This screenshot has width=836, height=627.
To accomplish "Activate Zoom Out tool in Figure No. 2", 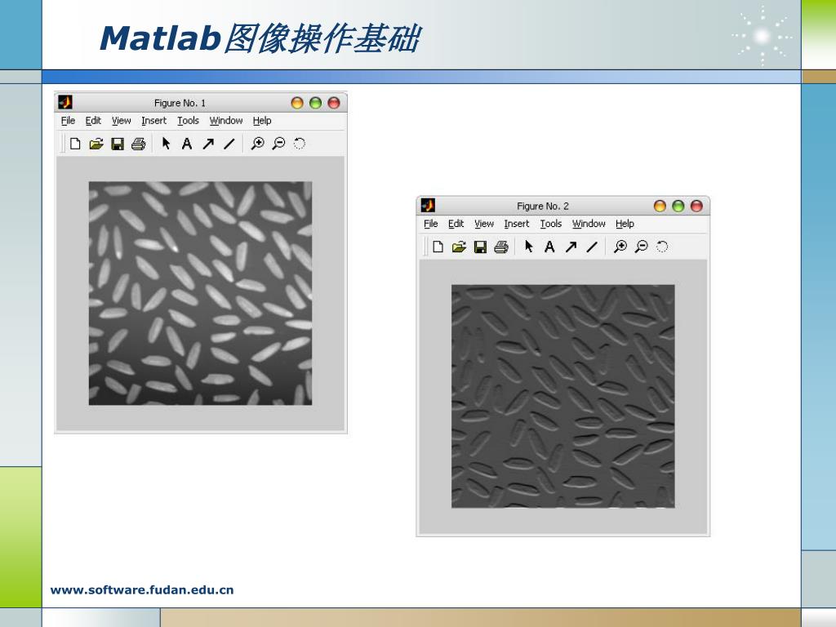I will 641,247.
